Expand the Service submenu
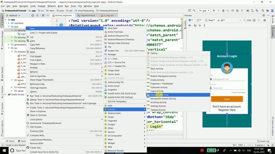 click(125, 132)
